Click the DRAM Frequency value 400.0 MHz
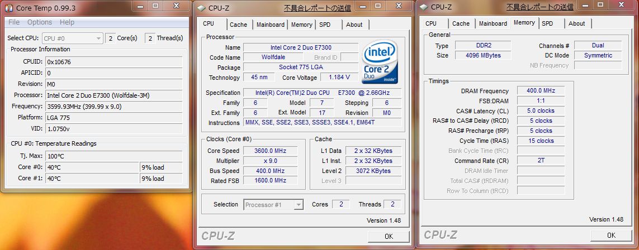 click(541, 90)
